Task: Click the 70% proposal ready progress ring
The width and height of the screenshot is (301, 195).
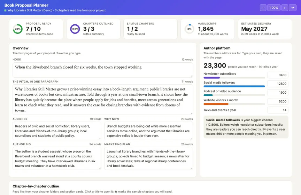Action: [18, 29]
